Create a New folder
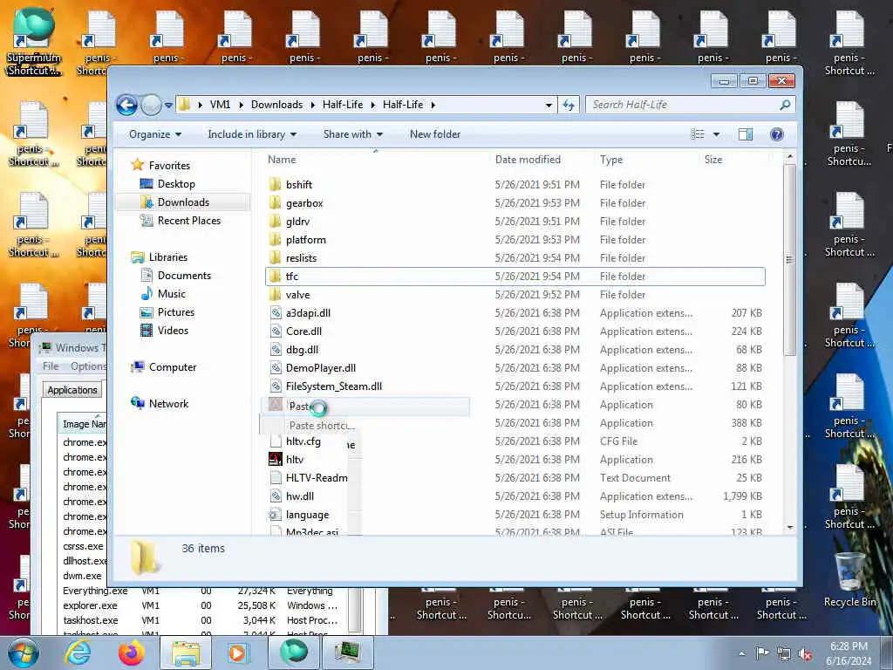This screenshot has width=893, height=670. (435, 134)
